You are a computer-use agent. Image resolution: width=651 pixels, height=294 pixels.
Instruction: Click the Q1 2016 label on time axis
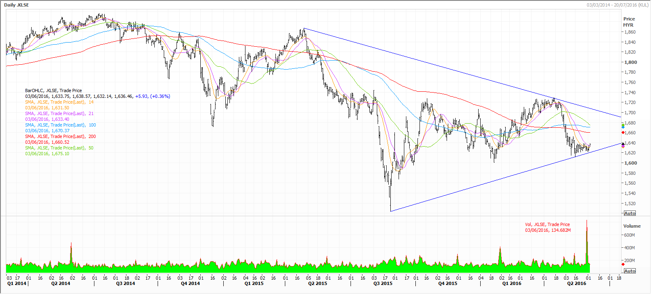point(511,283)
